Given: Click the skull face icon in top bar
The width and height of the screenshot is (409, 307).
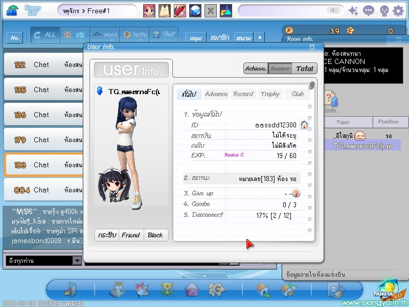Looking at the screenshot, I should click(x=384, y=11).
